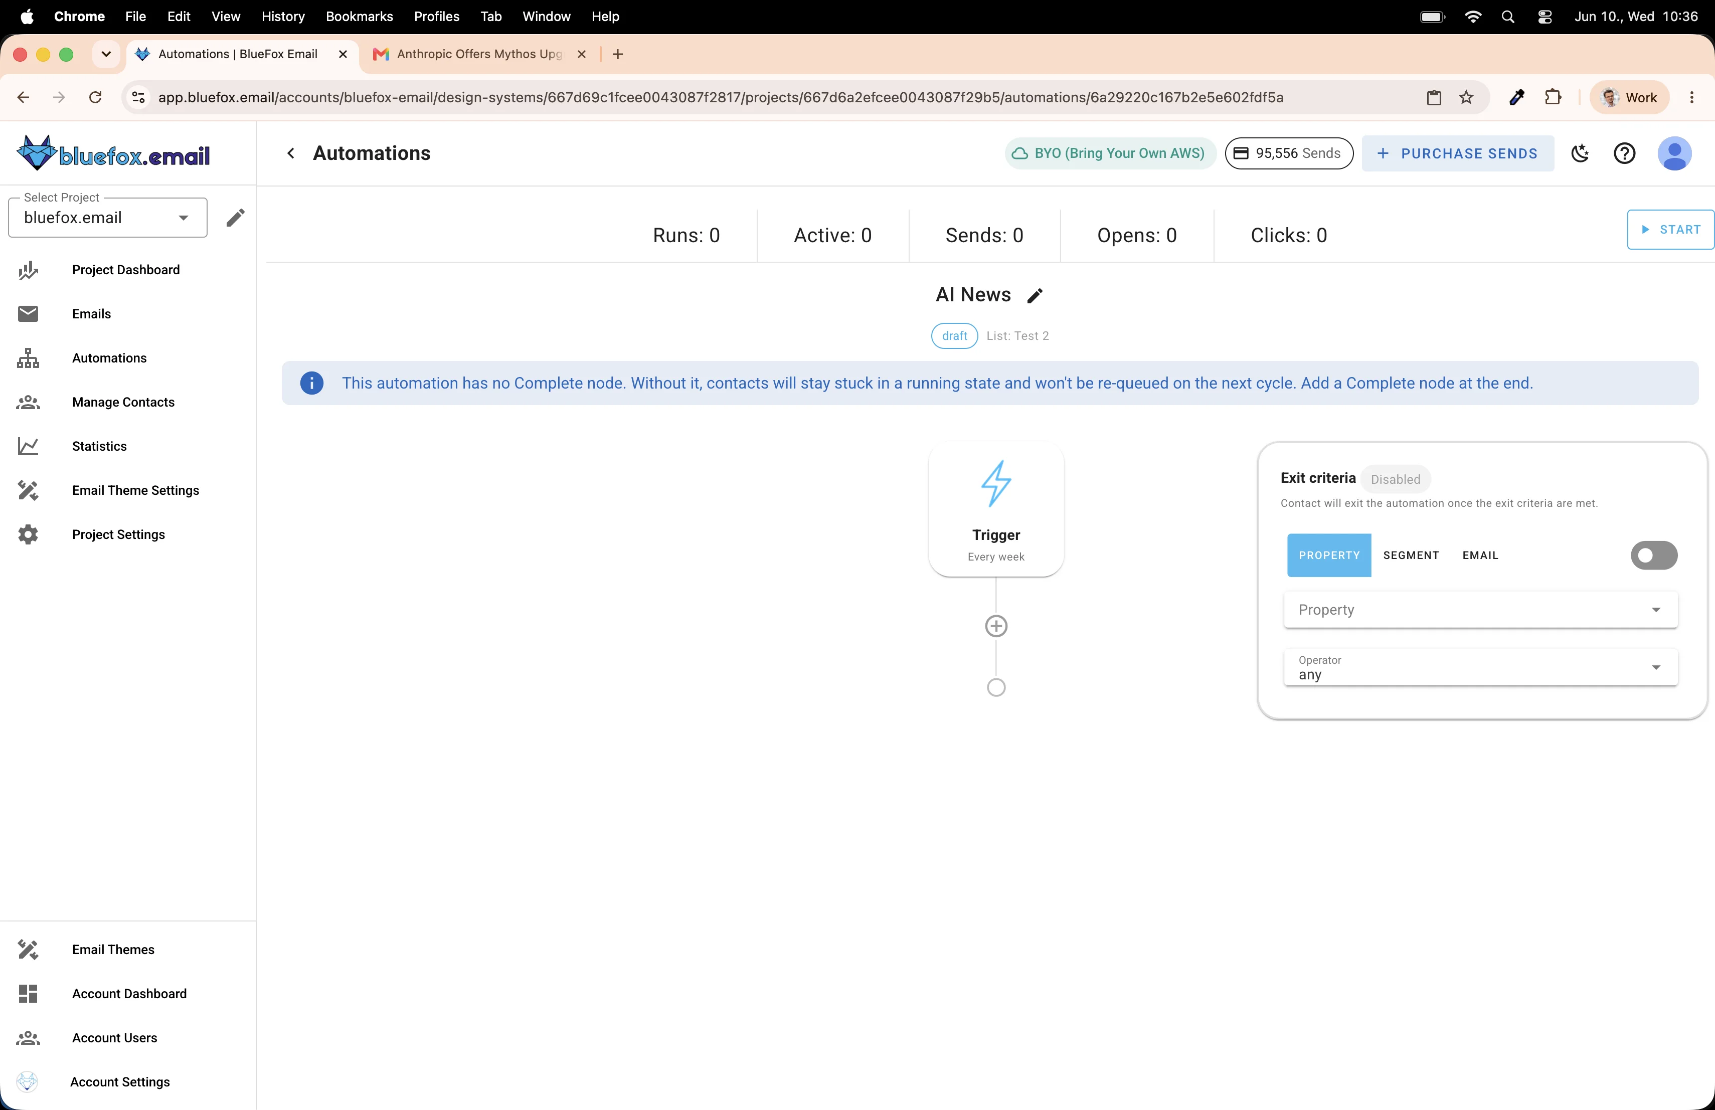The width and height of the screenshot is (1715, 1110).
Task: Open Project Settings page
Action: point(118,534)
